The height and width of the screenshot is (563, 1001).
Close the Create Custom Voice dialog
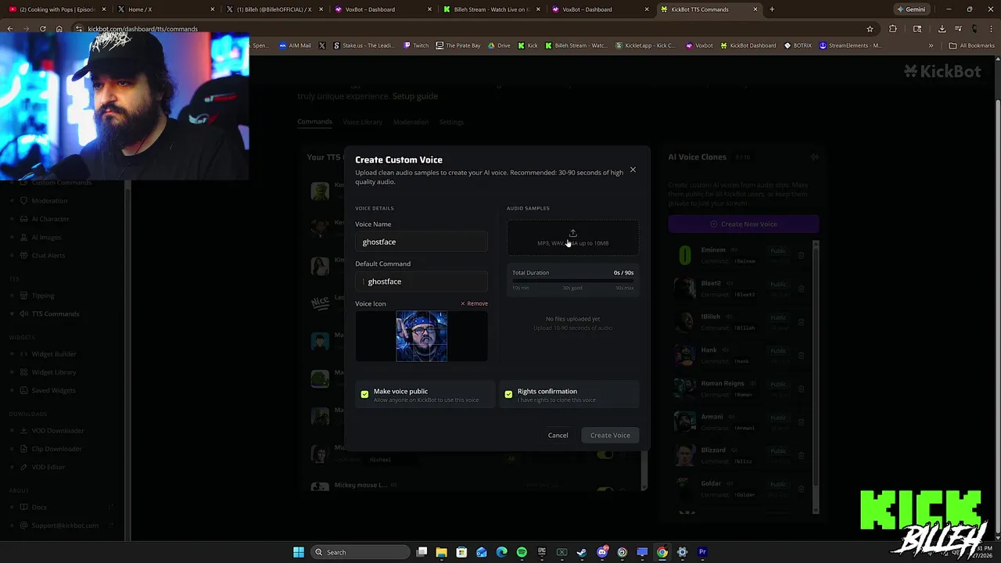(633, 170)
